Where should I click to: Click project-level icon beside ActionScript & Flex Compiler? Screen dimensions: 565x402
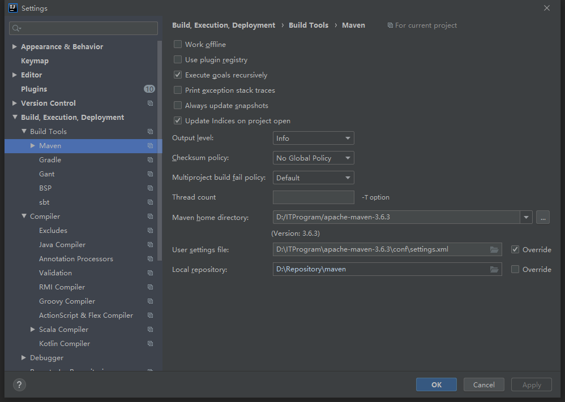[x=150, y=315]
